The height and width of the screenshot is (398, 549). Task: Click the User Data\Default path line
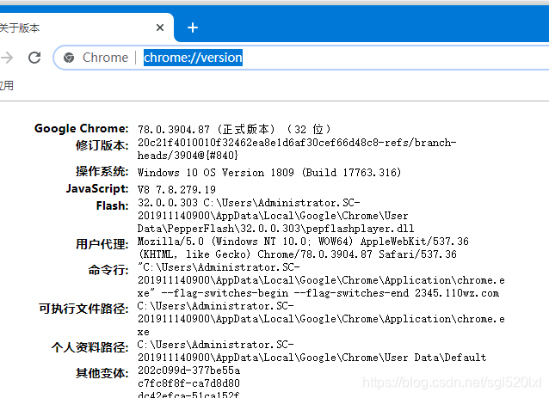coord(312,358)
